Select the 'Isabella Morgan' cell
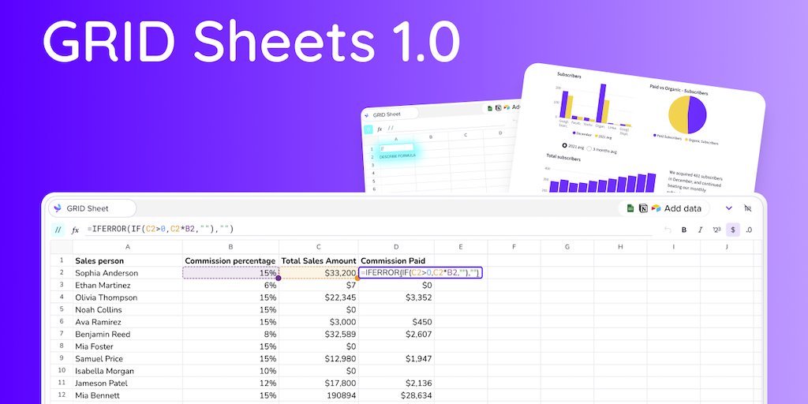 128,371
